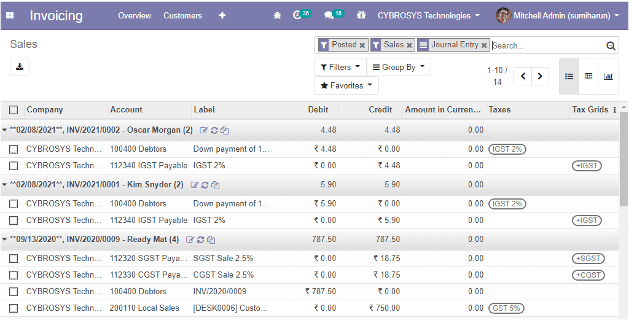Sort by Credit column header
This screenshot has height=320, width=629.
(x=370, y=110)
